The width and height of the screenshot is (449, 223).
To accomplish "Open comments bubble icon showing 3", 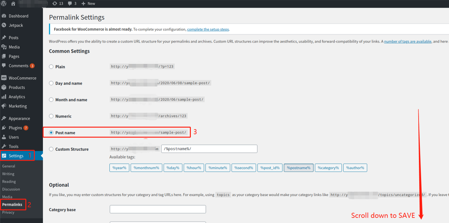I will 70,3.
